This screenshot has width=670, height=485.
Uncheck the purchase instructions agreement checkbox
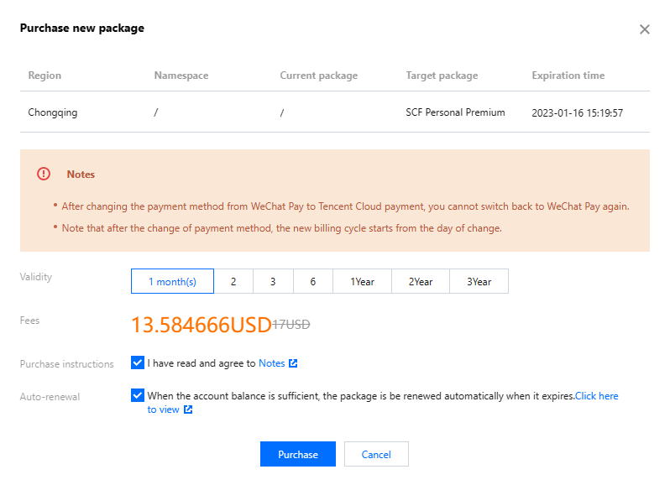pyautogui.click(x=138, y=362)
